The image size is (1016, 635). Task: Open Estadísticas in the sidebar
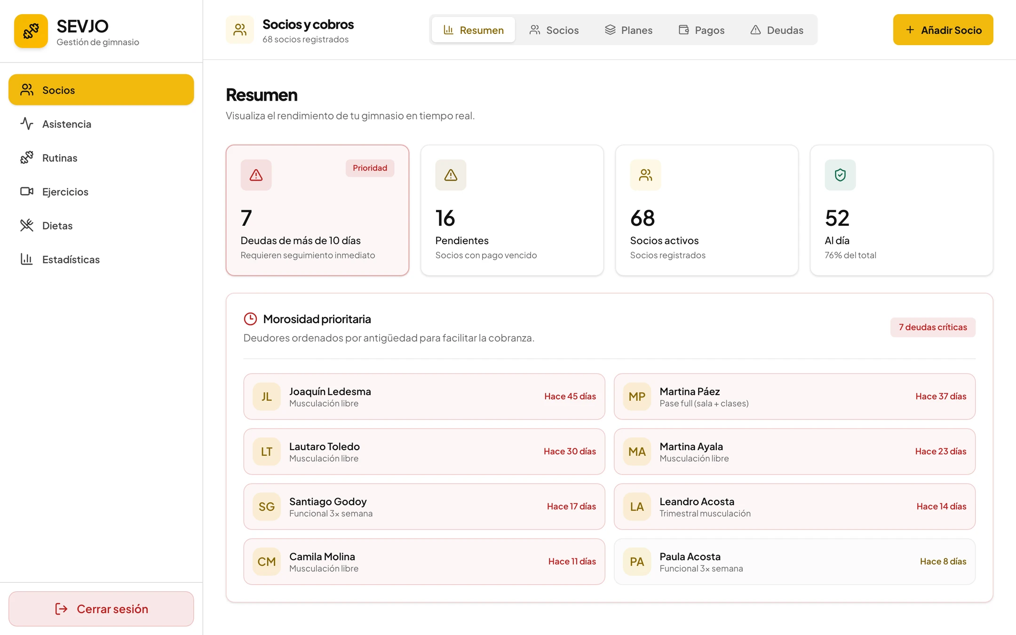tap(101, 259)
